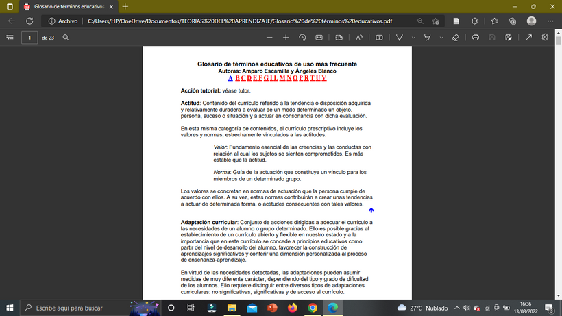The height and width of the screenshot is (316, 562).
Task: Expand the Draw tool options dropdown
Action: click(413, 37)
